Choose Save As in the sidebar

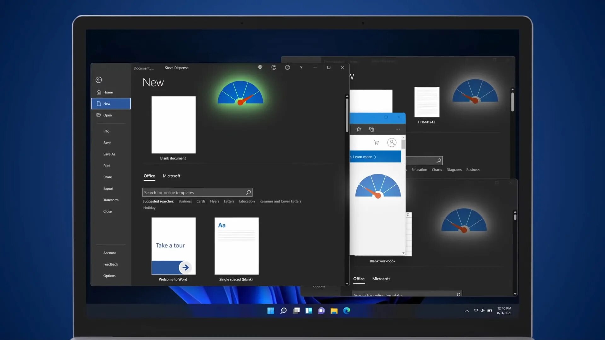pos(109,154)
